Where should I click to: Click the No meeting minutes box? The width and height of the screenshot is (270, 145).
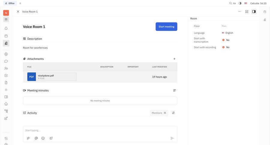point(100,101)
